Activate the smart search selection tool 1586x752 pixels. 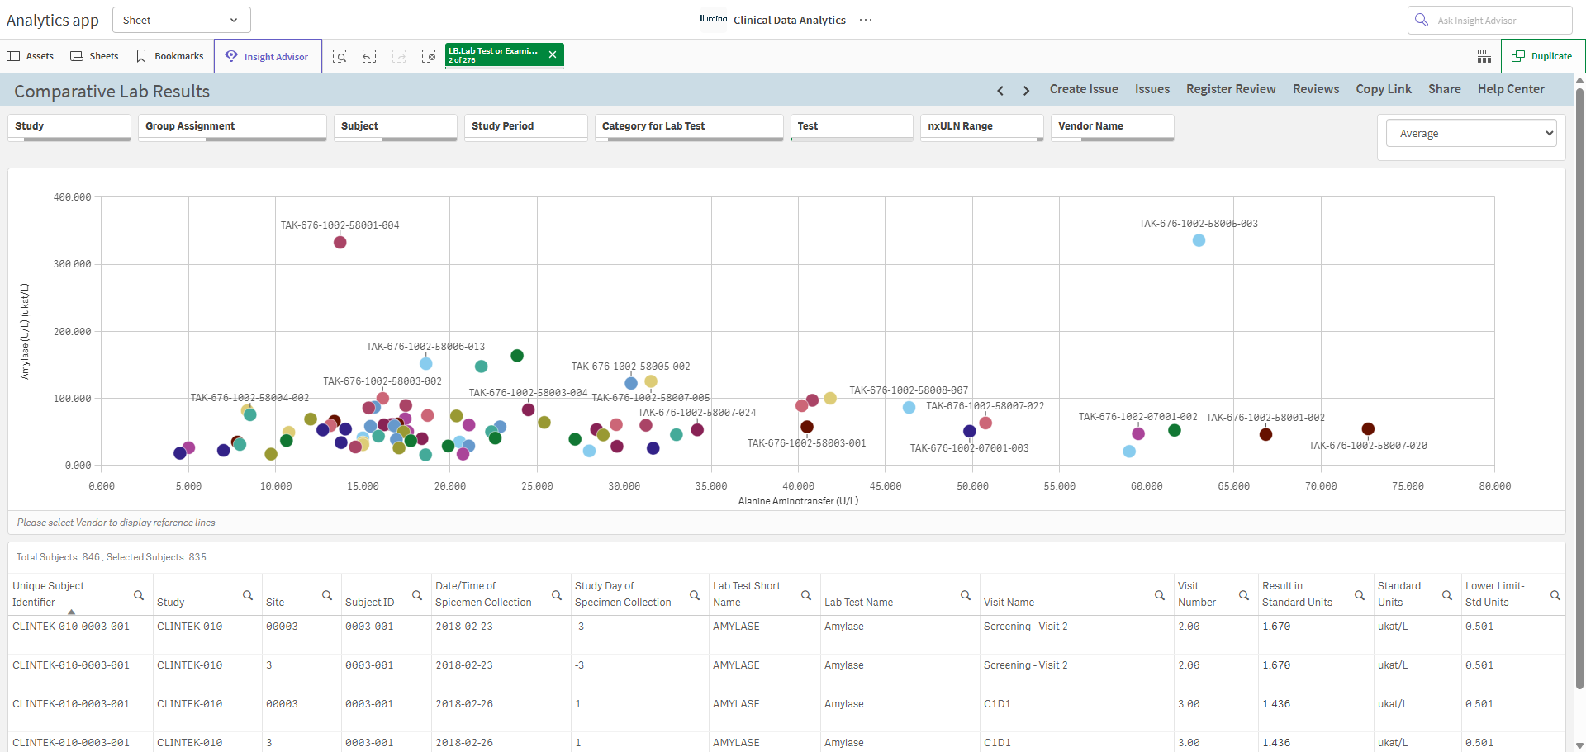(340, 56)
